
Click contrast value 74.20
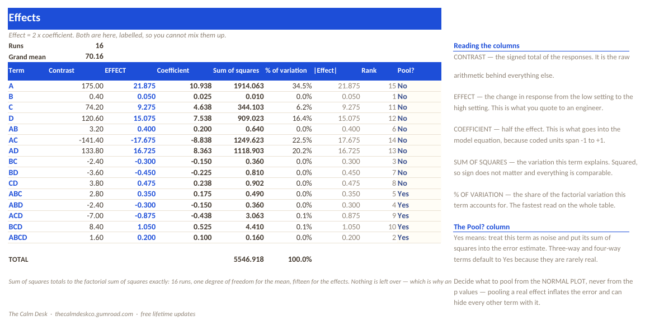[95, 107]
